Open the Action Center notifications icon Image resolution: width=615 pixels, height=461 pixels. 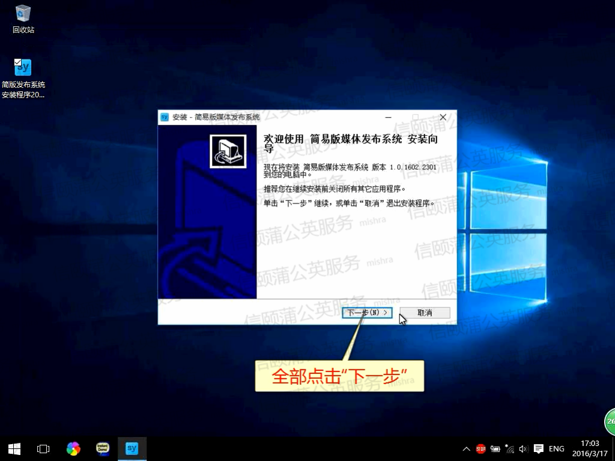point(539,448)
